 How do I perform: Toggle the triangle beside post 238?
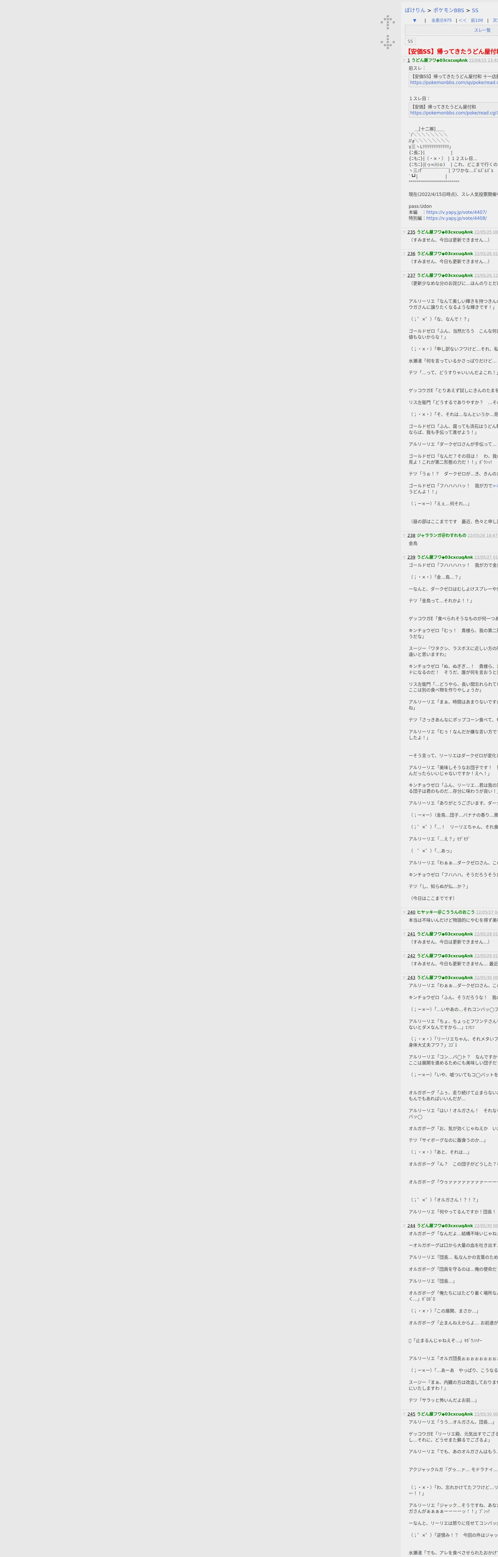(x=404, y=536)
